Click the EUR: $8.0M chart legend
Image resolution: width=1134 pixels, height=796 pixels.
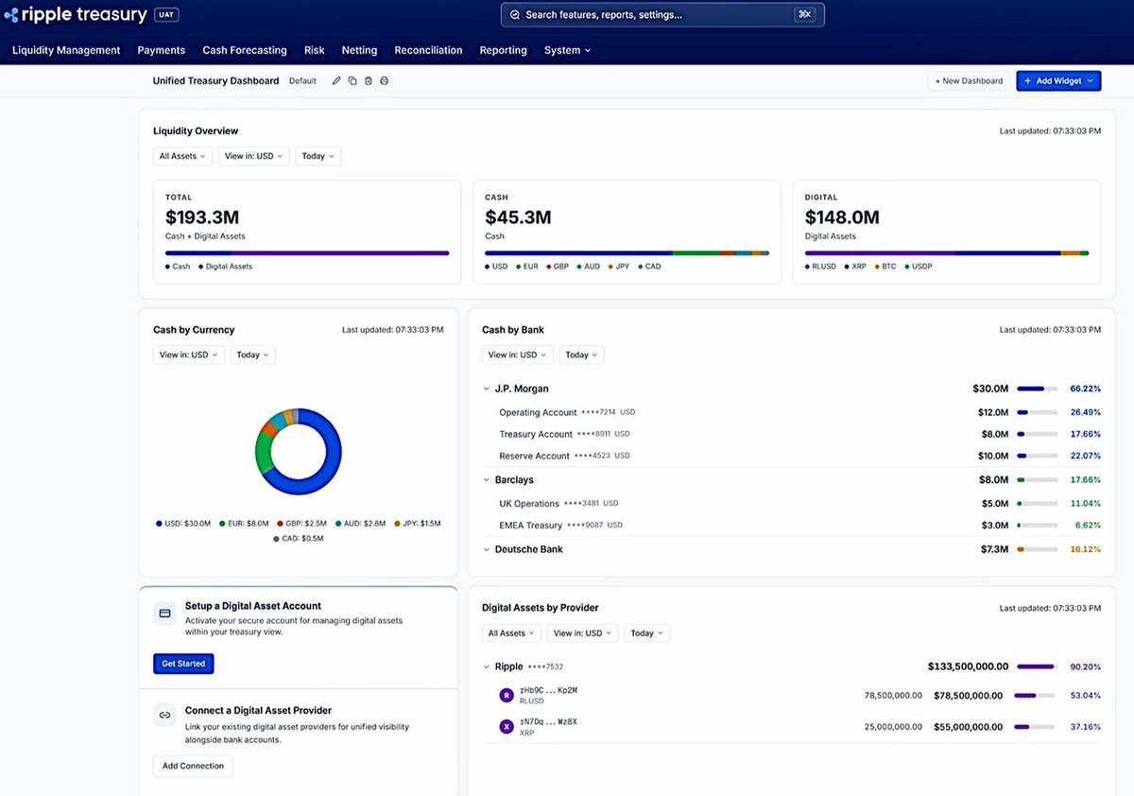pyautogui.click(x=244, y=524)
